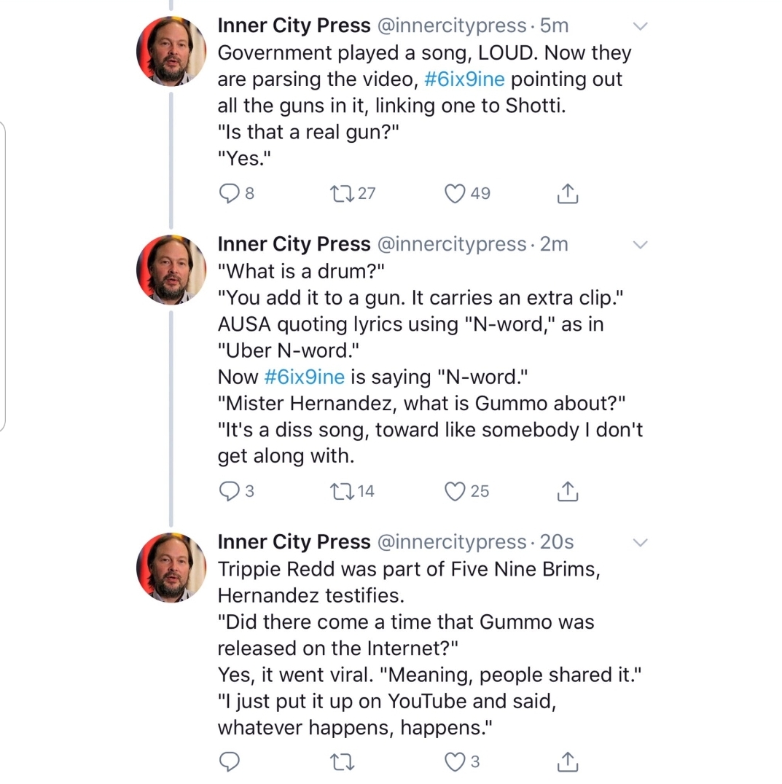This screenshot has width=782, height=784.
Task: Open the dropdown arrow on the 20s tweet
Action: 640,542
